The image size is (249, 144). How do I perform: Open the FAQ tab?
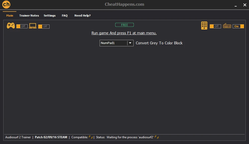[x=65, y=16]
